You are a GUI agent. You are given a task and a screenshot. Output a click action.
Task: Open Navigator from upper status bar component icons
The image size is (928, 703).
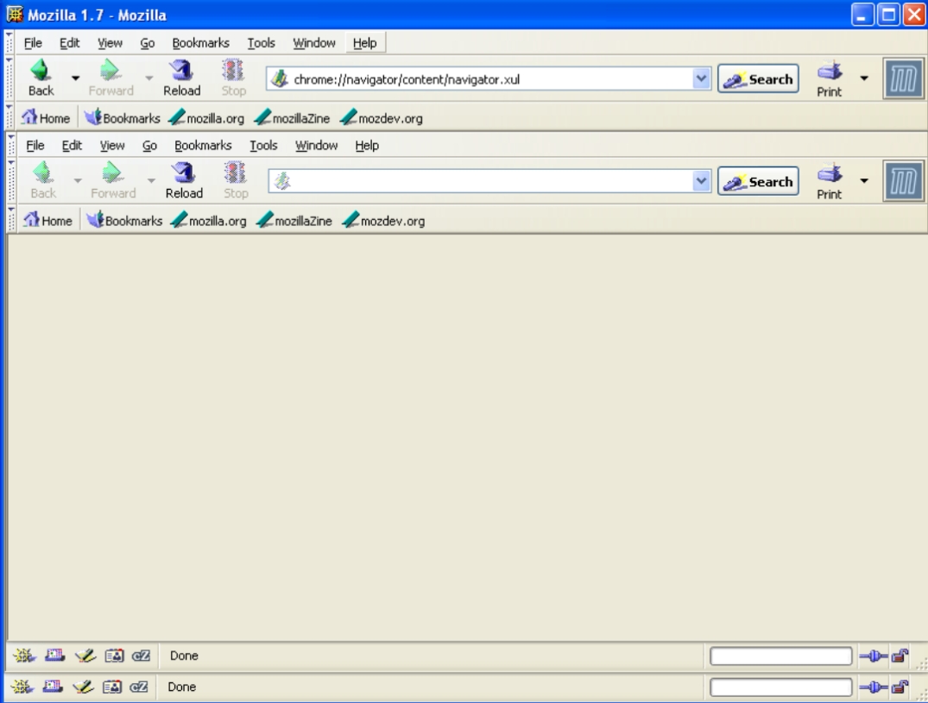[x=24, y=655]
